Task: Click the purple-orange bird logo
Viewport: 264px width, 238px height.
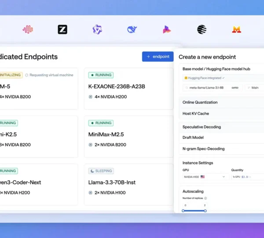Action: pos(167,30)
